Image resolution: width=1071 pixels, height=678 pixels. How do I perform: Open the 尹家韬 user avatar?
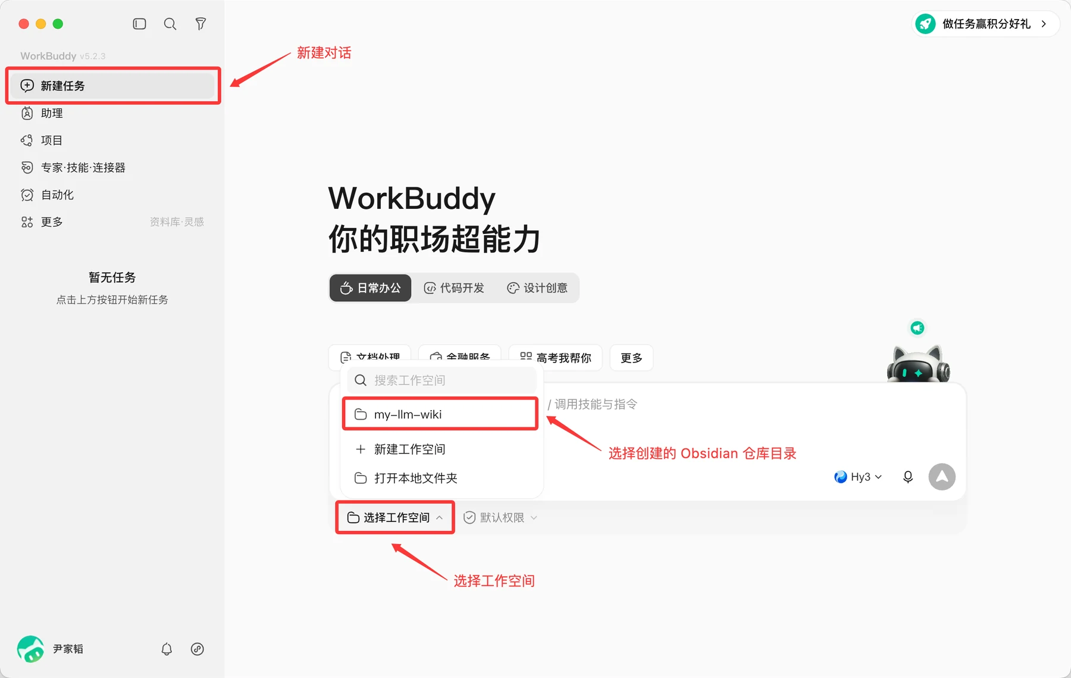coord(30,649)
